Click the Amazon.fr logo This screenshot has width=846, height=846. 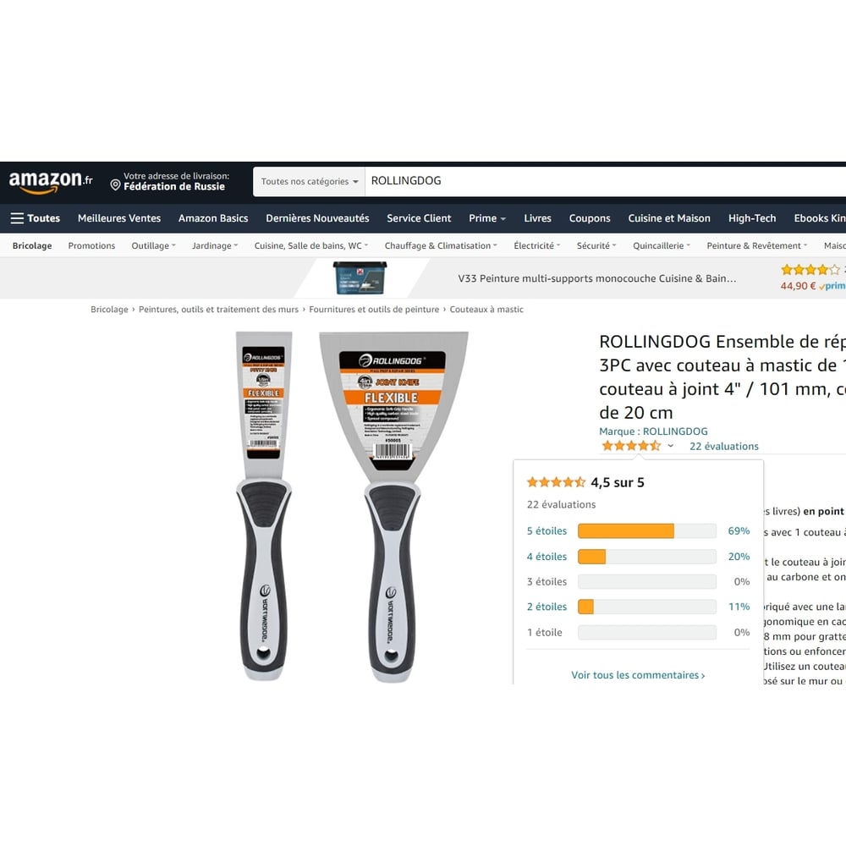pos(51,182)
